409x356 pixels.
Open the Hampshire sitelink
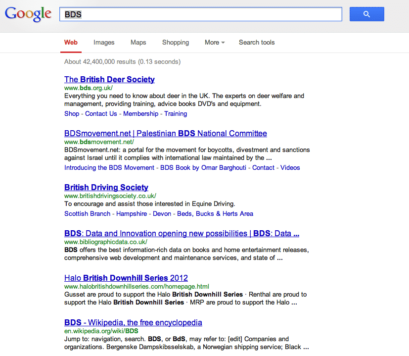tap(132, 214)
